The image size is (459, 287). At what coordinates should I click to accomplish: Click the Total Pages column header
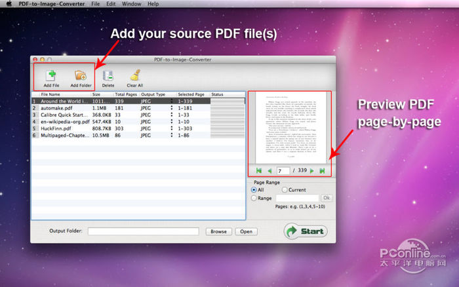click(x=126, y=94)
